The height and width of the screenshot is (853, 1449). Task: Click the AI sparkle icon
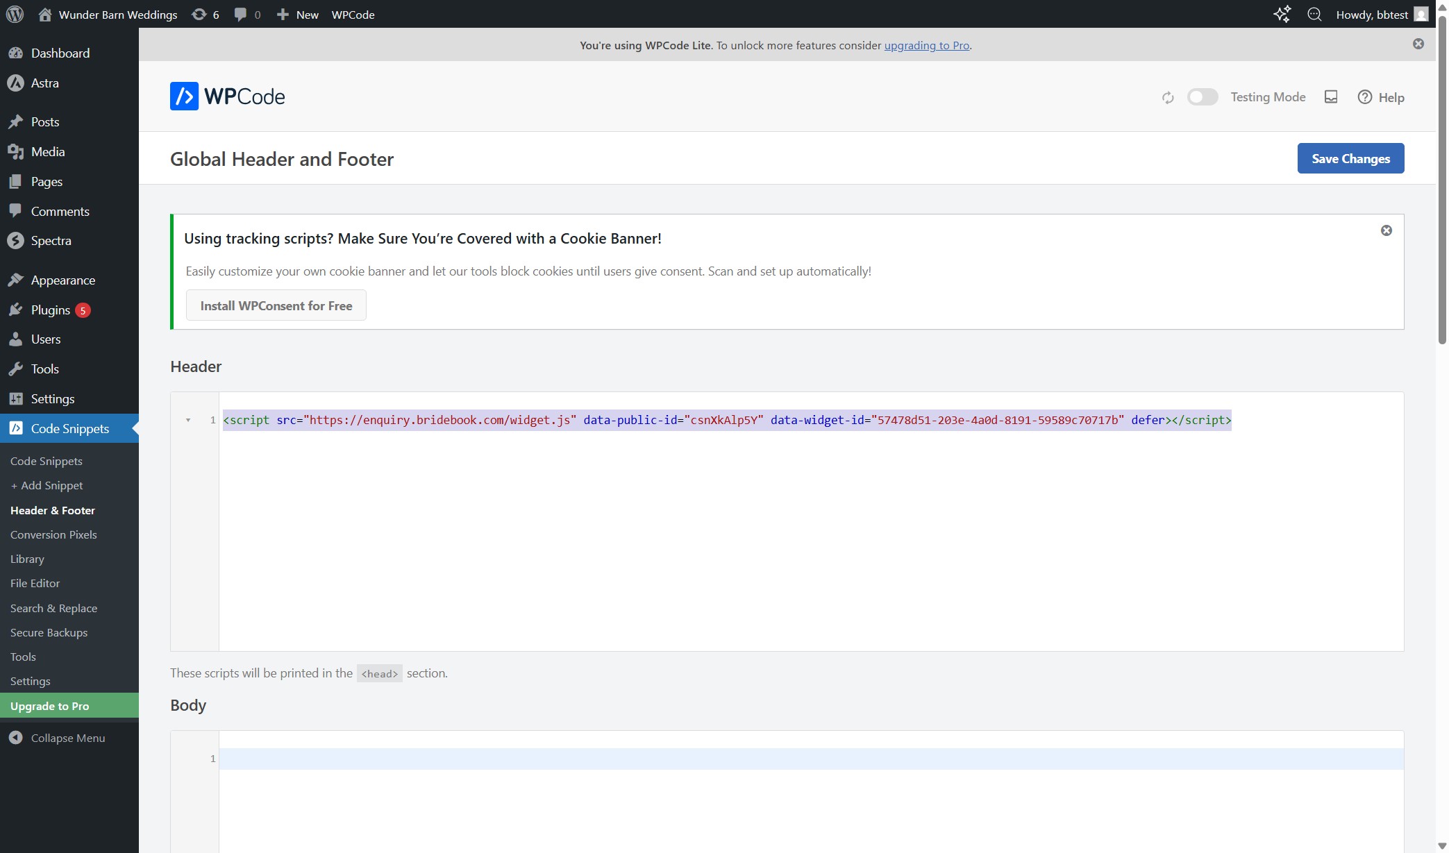(x=1282, y=15)
